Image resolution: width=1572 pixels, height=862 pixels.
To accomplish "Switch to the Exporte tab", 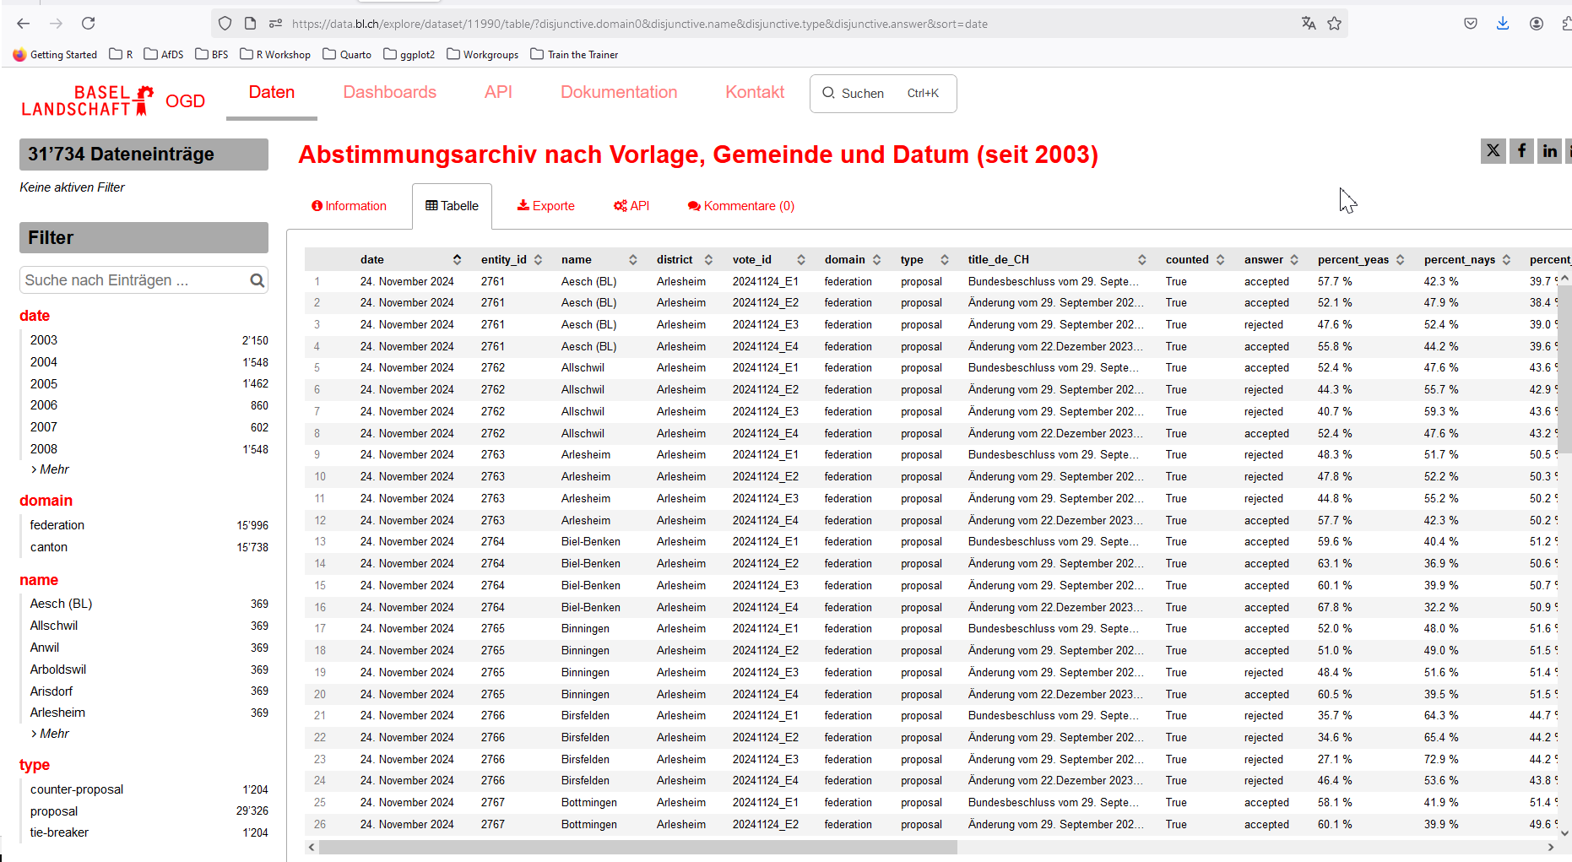I will [545, 206].
